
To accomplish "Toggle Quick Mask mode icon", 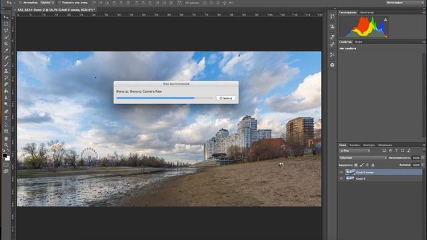I will pyautogui.click(x=6, y=165).
